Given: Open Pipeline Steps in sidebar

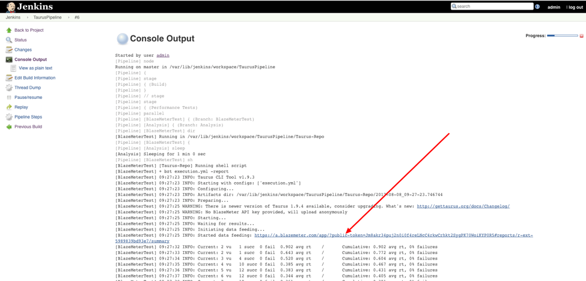Looking at the screenshot, I should [x=28, y=117].
